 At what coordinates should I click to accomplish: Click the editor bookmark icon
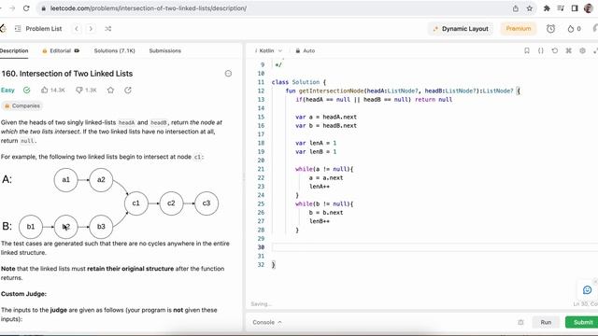tap(527, 50)
